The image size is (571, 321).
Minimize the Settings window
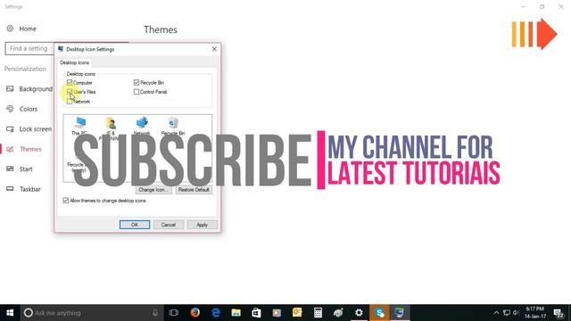(x=524, y=6)
